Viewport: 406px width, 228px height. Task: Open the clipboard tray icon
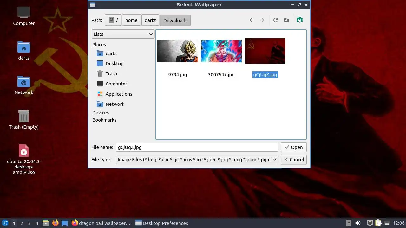point(378,223)
